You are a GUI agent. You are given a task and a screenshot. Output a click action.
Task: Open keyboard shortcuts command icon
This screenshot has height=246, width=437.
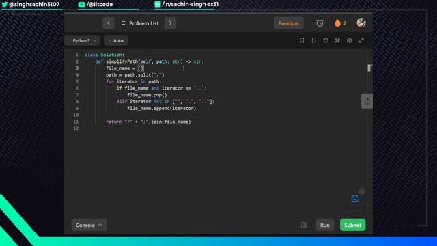tap(337, 41)
